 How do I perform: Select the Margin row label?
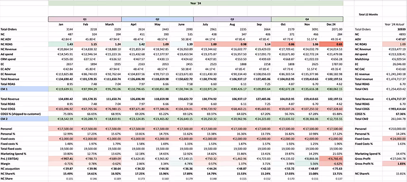5,164
